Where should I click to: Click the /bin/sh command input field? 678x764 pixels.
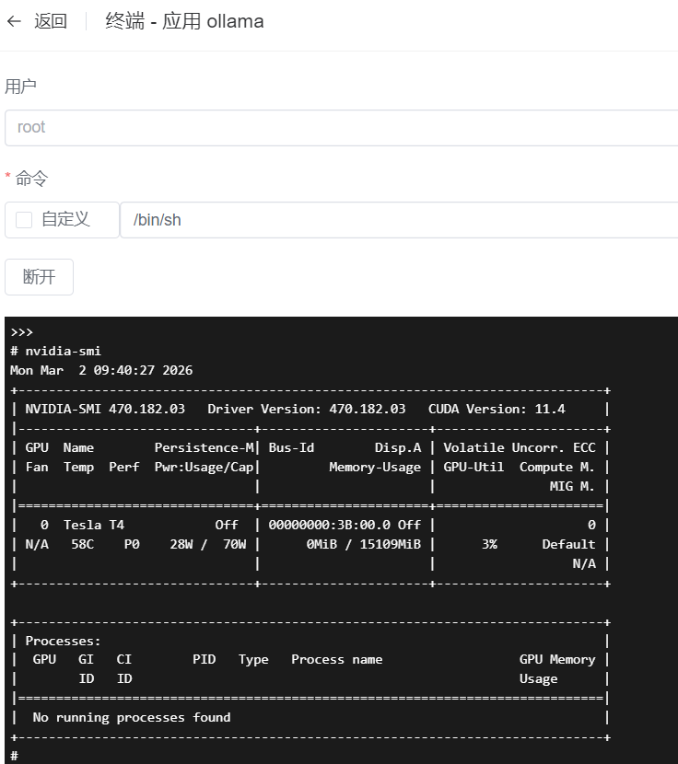(398, 220)
